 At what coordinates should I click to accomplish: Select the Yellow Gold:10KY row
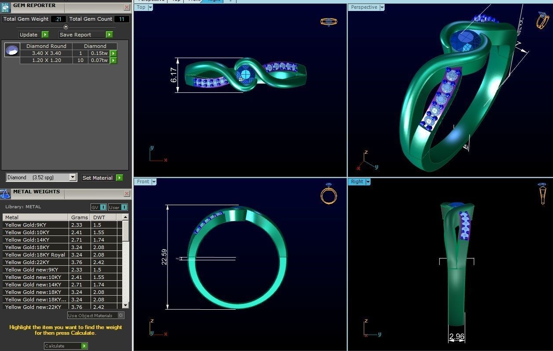[62, 232]
